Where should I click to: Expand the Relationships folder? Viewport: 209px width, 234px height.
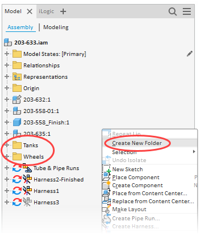point(7,65)
